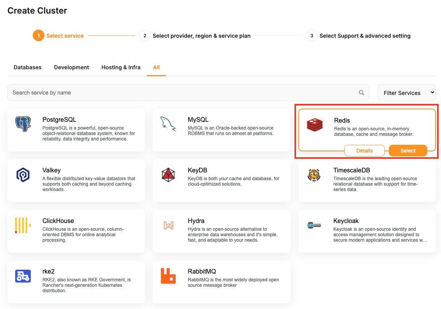The width and height of the screenshot is (441, 309).
Task: Click the search magnifier icon
Action: pyautogui.click(x=362, y=93)
